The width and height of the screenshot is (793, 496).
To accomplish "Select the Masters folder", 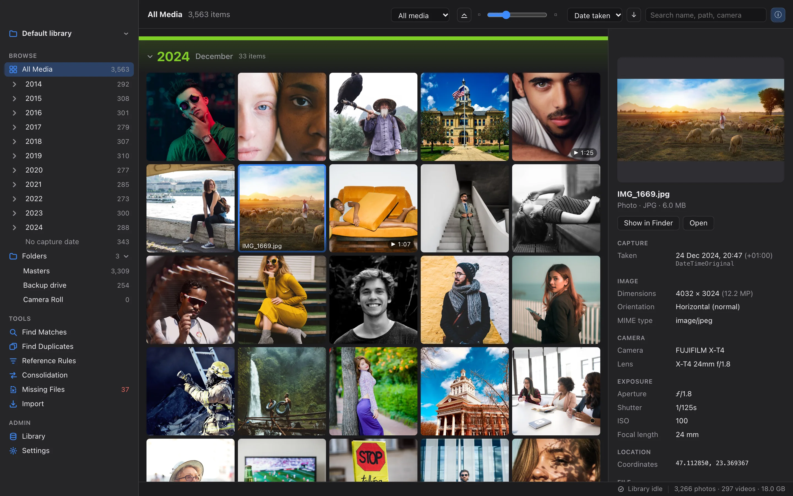I will pos(69,271).
